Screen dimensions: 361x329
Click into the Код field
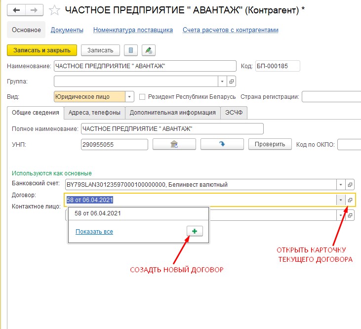(278, 66)
